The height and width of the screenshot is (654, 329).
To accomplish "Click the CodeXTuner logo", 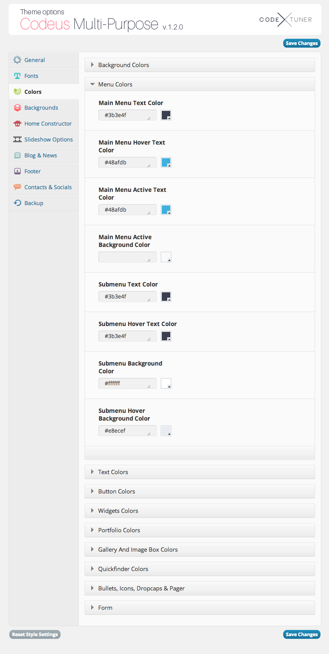I will coord(286,19).
